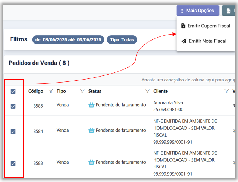Open the Mais Opções dropdown
238x182 pixels.
[198, 11]
